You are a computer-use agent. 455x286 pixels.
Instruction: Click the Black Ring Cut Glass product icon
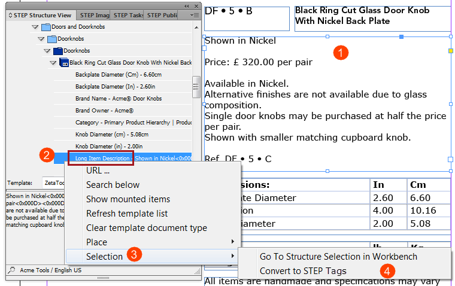[x=64, y=63]
